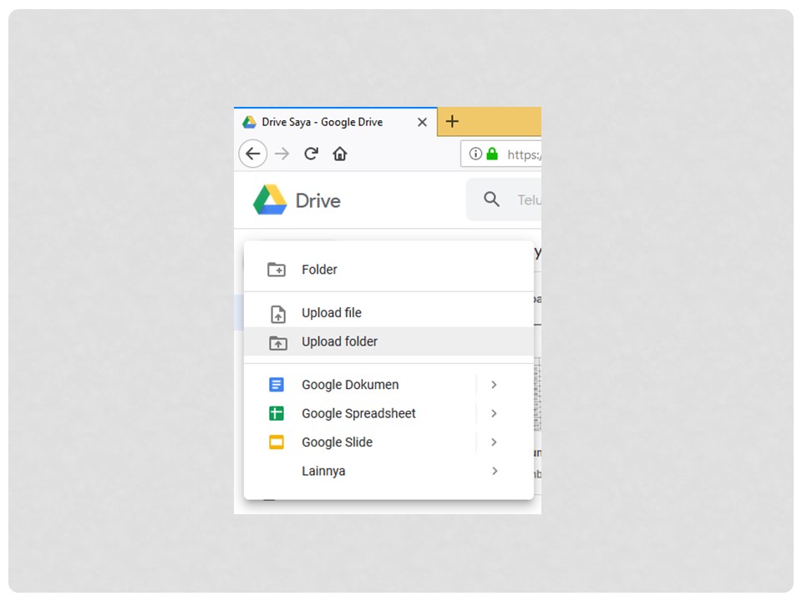Screen dimensions: 802x601
Task: Open site information via the info icon
Action: [x=475, y=154]
